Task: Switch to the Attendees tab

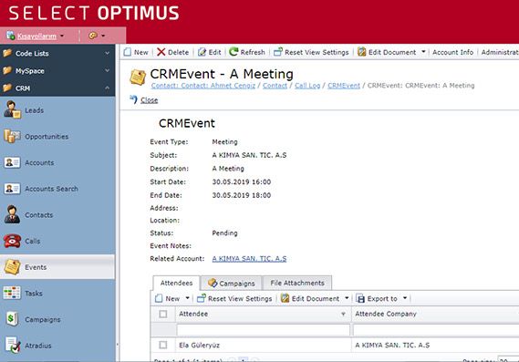Action: (176, 283)
